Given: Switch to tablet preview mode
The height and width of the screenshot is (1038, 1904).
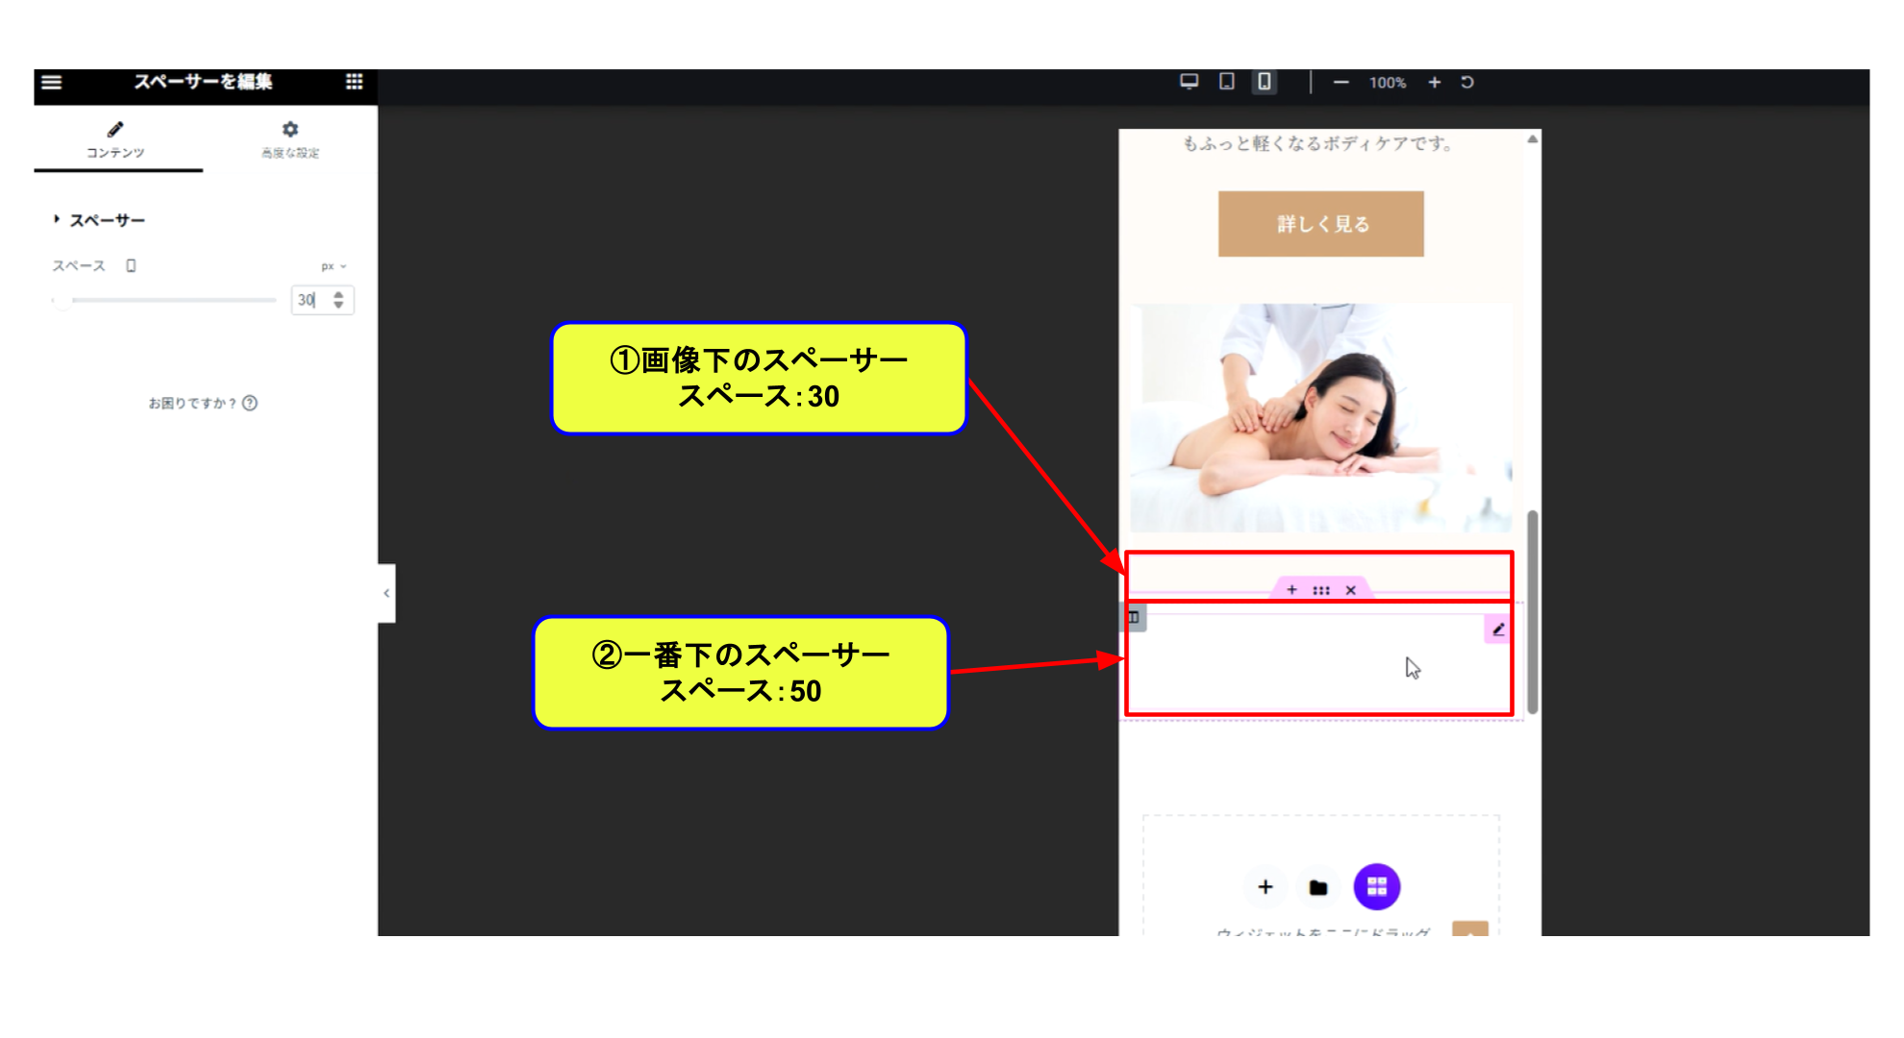Looking at the screenshot, I should [1227, 82].
